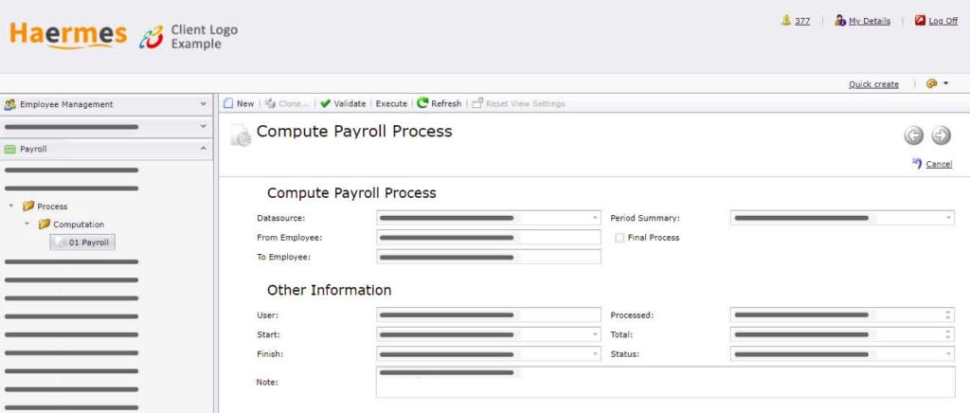Click the Total spinner arrows
Viewport: 970px width, 413px height.
[947, 334]
